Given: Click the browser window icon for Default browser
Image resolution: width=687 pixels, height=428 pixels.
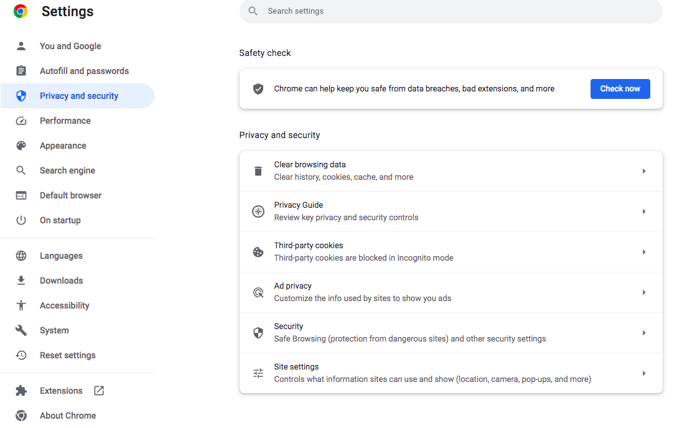Looking at the screenshot, I should pos(21,195).
